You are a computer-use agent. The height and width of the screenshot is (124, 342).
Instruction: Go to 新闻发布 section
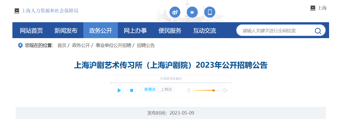pos(66,31)
